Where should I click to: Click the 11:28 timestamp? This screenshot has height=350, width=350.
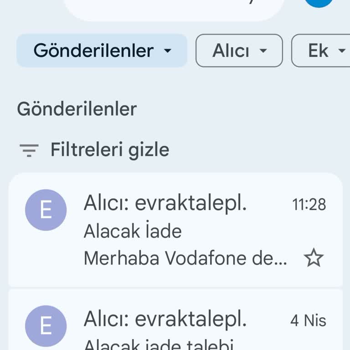[x=309, y=205]
